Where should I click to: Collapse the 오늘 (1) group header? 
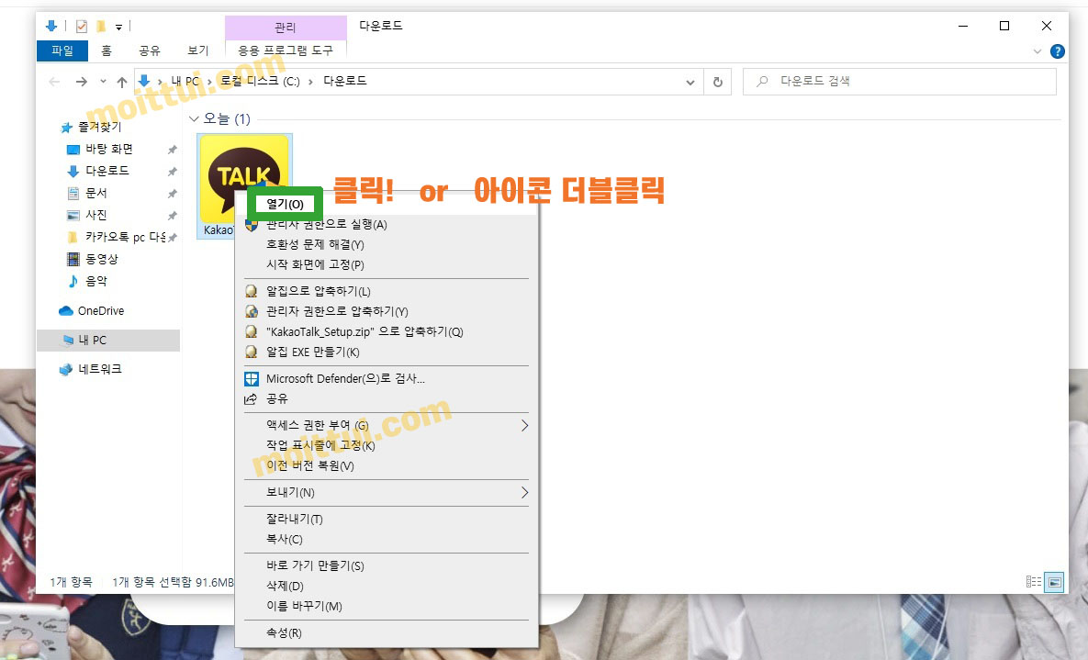pyautogui.click(x=194, y=118)
